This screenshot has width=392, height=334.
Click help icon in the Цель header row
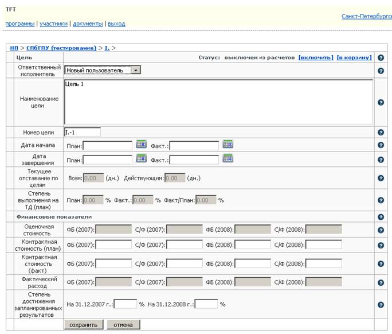click(x=381, y=58)
